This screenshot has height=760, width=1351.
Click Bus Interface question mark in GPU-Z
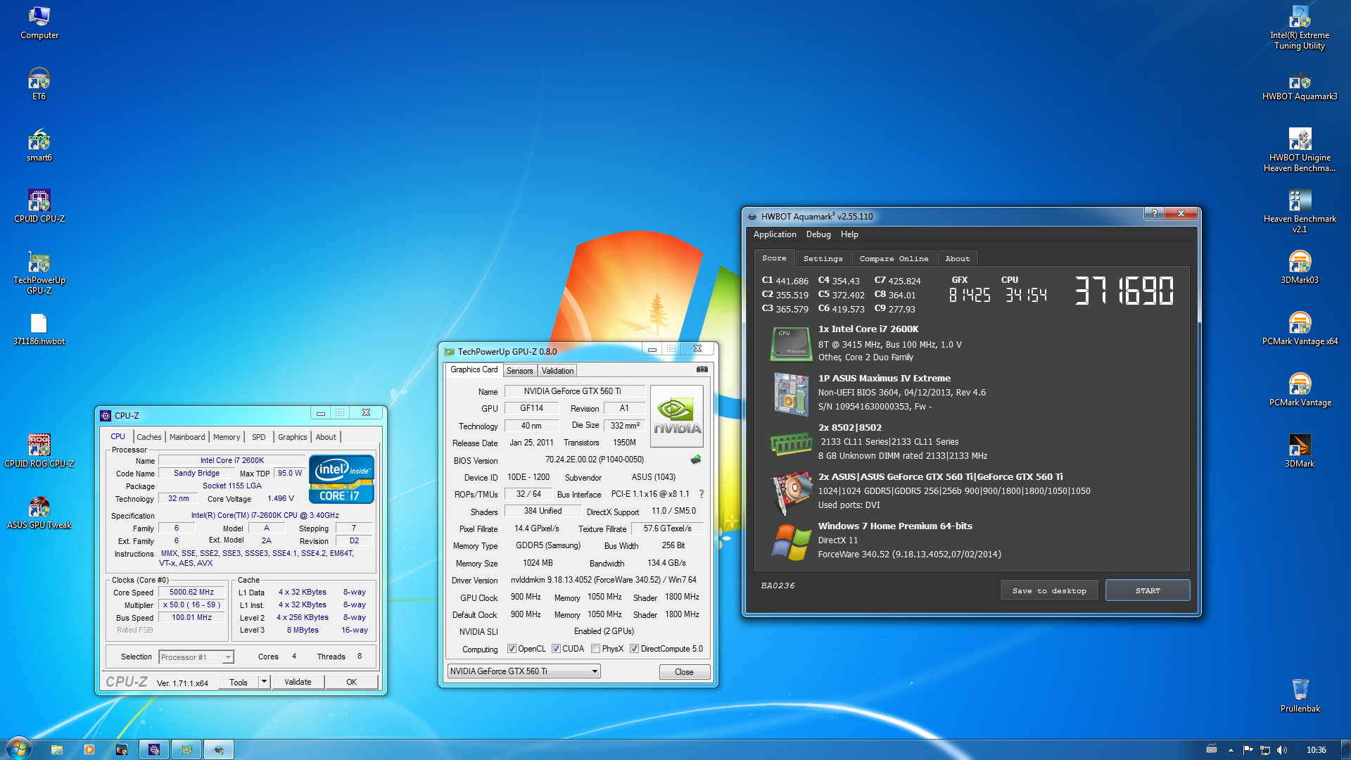701,494
